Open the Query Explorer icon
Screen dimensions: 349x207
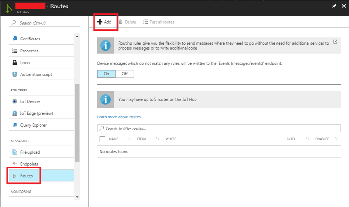pos(15,125)
